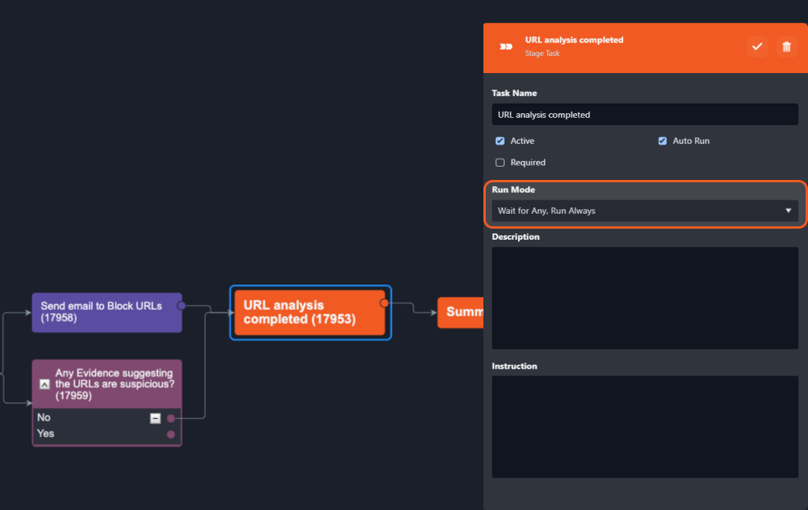This screenshot has height=510, width=808.
Task: Click inside the Instruction text area
Action: pyautogui.click(x=645, y=426)
